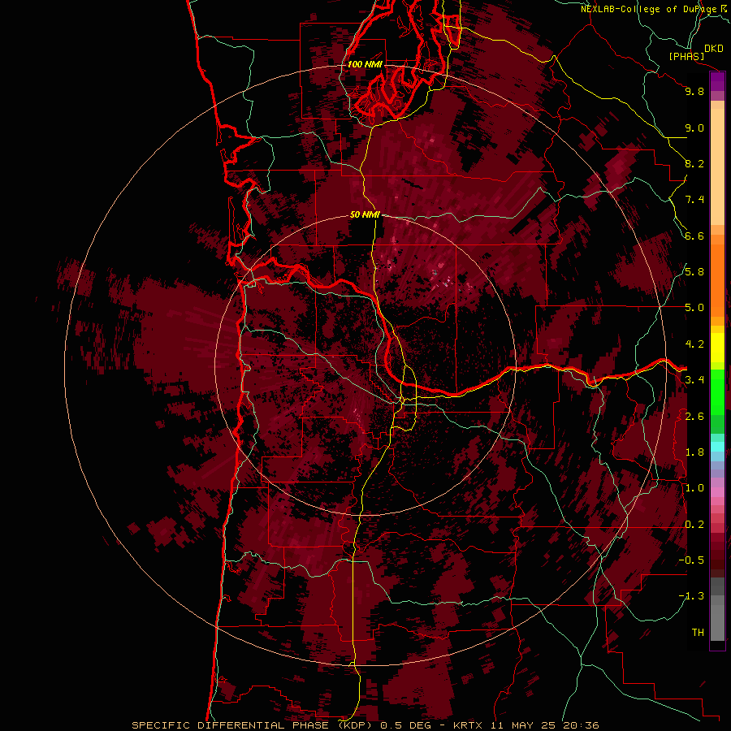Click the 100 NMI range ring label
The width and height of the screenshot is (731, 731).
click(x=365, y=64)
